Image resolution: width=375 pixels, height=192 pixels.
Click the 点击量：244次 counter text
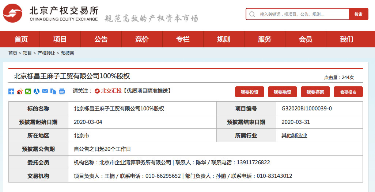tap(339, 77)
